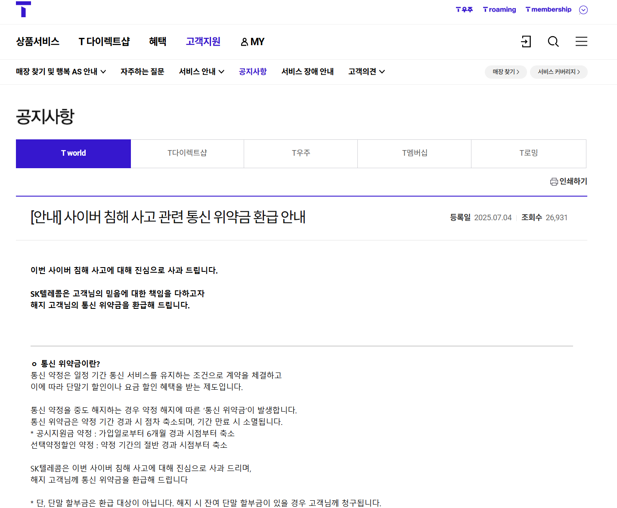
Task: Click the 매장 찾기 pill button
Action: coord(506,72)
